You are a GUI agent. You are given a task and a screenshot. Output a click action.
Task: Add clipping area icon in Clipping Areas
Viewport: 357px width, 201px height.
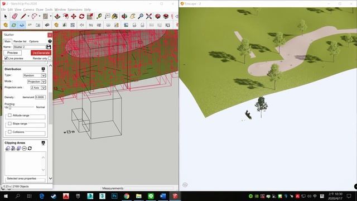7,149
